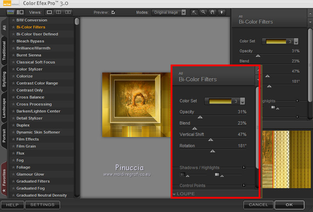Switch to split preview view
The width and height of the screenshot is (313, 212).
[x=58, y=12]
